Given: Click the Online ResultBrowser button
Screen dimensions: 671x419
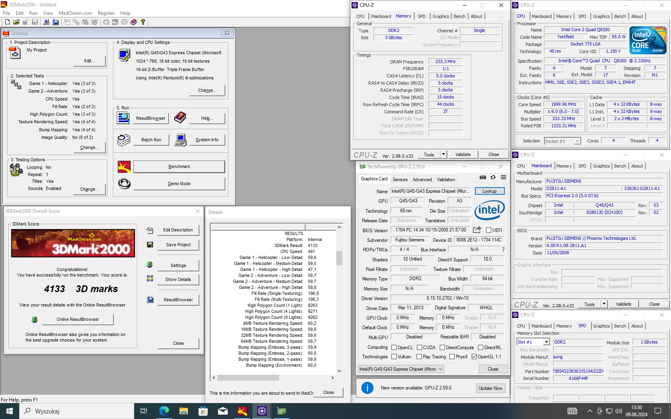Looking at the screenshot, I should [x=78, y=319].
